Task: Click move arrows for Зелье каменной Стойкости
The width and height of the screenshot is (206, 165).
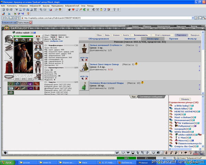Action: click(x=199, y=49)
